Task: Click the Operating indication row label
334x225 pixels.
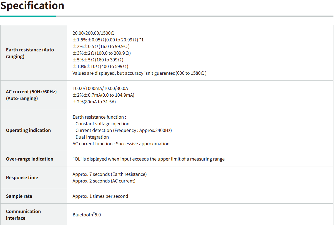Action: coord(28,130)
